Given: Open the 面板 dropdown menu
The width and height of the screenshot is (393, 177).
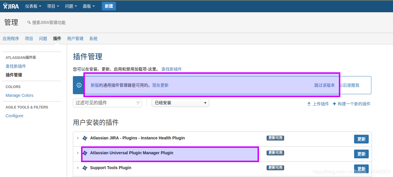Looking at the screenshot, I should tap(89, 6).
